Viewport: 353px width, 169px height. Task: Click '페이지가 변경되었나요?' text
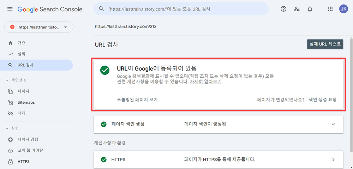coord(281,100)
